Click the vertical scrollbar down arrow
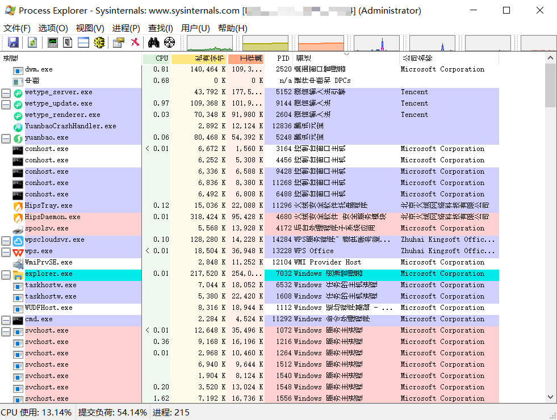The image size is (557, 420). coord(550,397)
